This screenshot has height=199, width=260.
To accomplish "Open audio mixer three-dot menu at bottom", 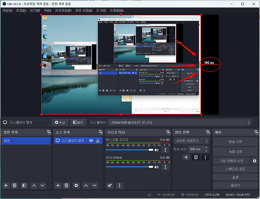I will [119, 186].
